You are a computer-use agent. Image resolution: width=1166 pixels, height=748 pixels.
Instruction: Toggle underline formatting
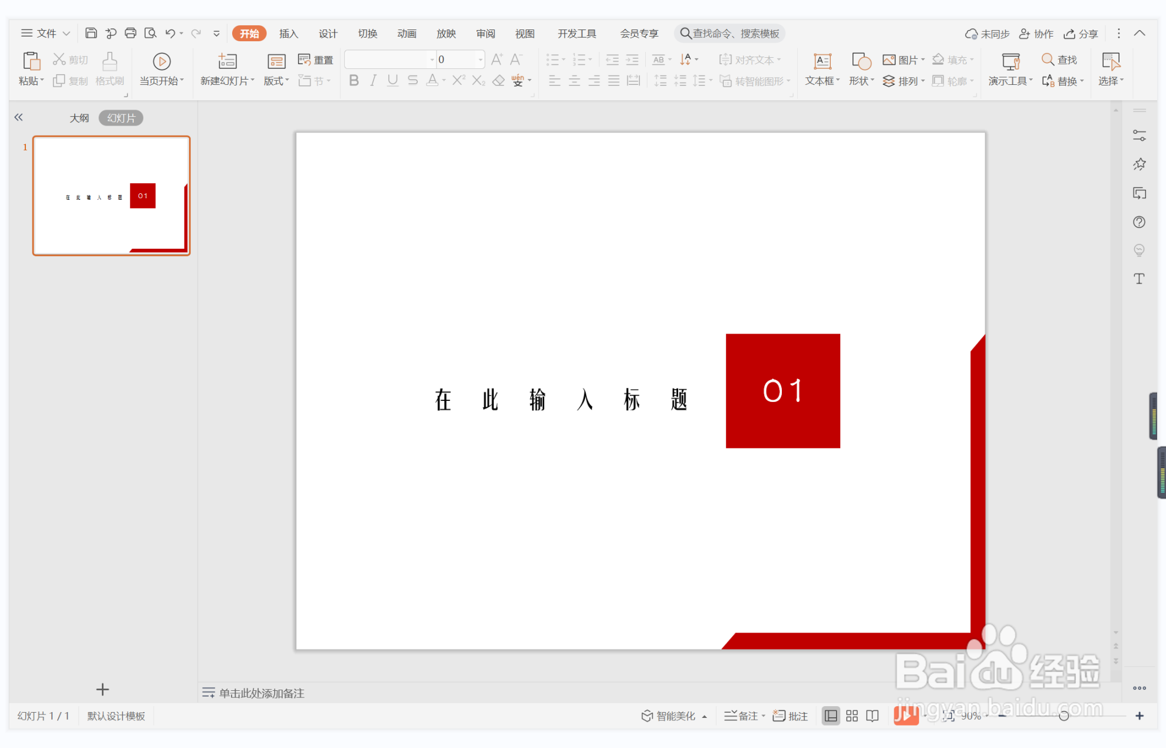point(392,81)
